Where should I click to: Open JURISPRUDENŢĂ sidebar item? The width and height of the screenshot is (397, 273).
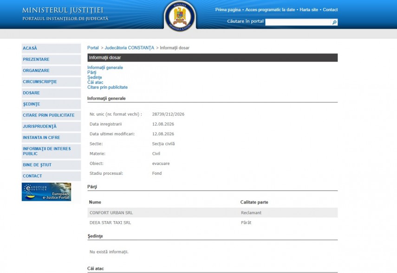(51, 127)
